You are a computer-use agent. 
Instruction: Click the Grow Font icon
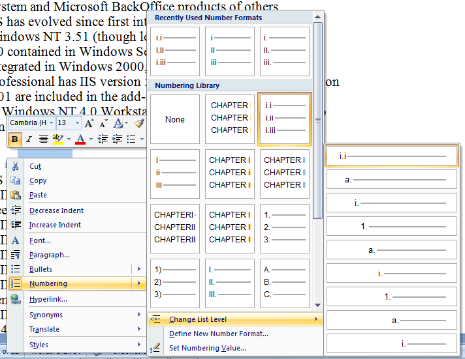tap(89, 123)
